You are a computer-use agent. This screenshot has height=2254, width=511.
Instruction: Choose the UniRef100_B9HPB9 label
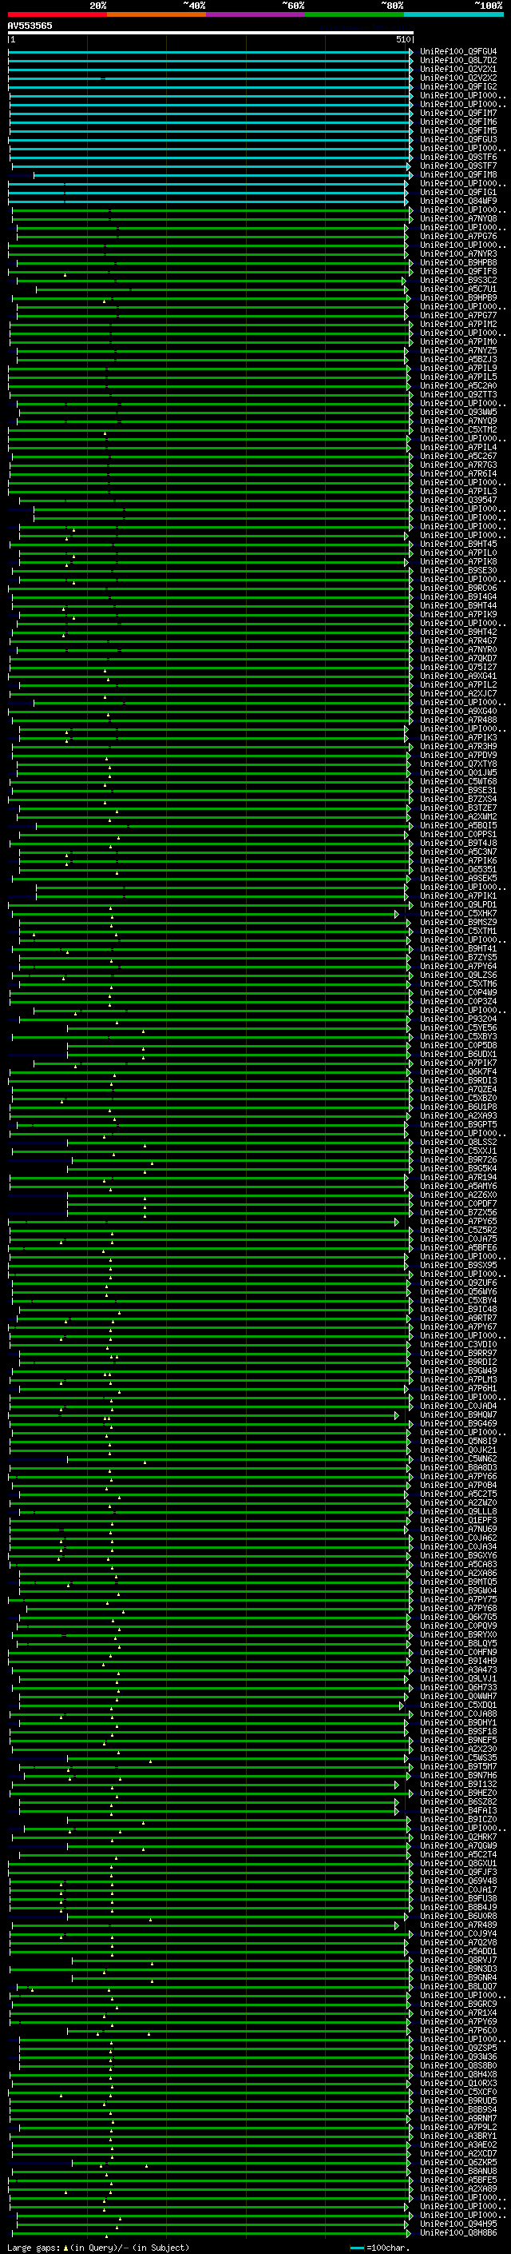458,297
